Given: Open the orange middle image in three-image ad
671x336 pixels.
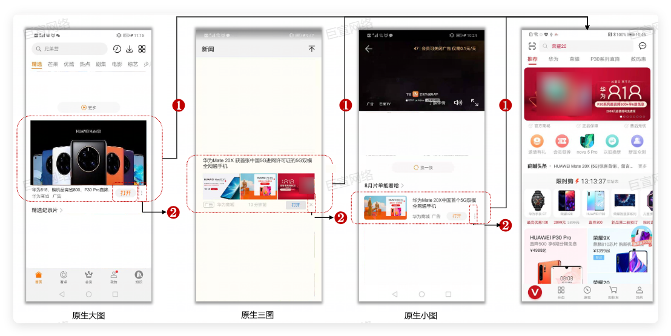Looking at the screenshot, I should (259, 186).
